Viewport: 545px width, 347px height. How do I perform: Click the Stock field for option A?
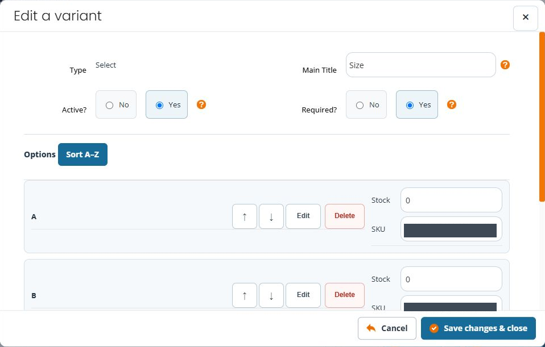click(452, 200)
